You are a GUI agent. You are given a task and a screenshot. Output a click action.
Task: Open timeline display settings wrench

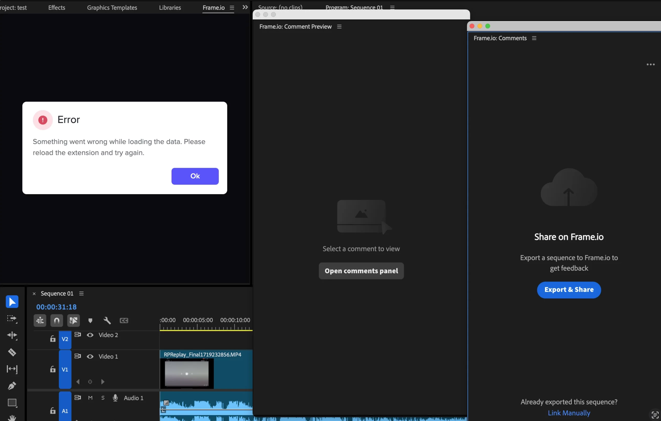[x=107, y=320]
